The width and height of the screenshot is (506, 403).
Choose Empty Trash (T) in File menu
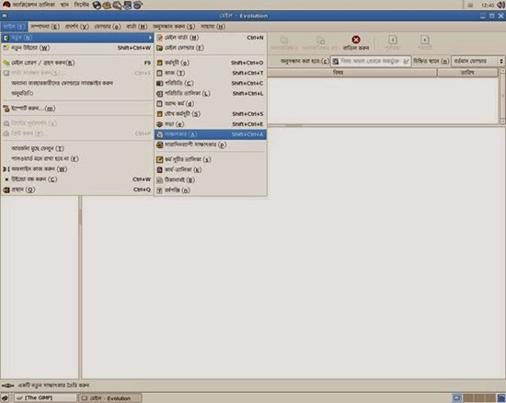[x=77, y=148]
